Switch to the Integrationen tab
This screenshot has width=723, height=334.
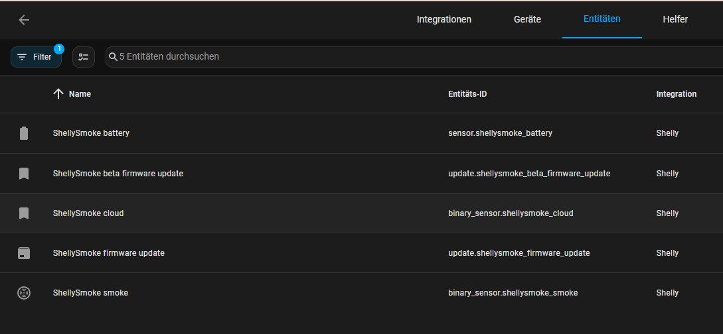(x=443, y=19)
